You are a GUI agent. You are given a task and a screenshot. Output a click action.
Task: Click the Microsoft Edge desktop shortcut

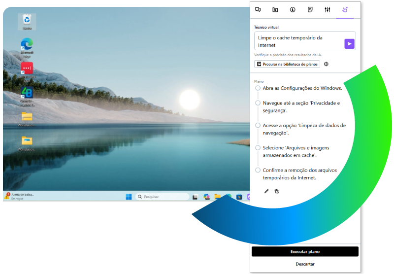tap(27, 47)
